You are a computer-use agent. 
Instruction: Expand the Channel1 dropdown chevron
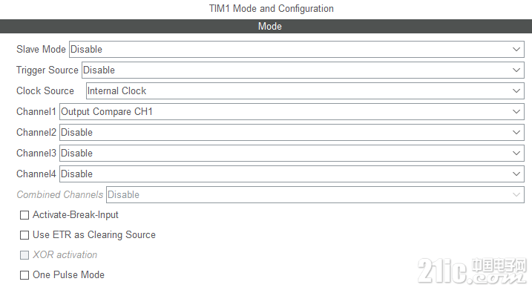pyautogui.click(x=516, y=111)
